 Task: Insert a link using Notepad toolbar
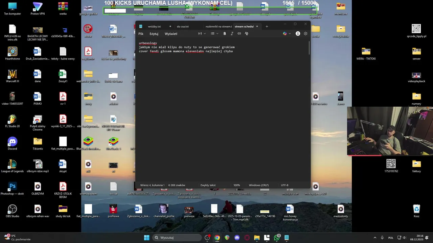point(239,34)
